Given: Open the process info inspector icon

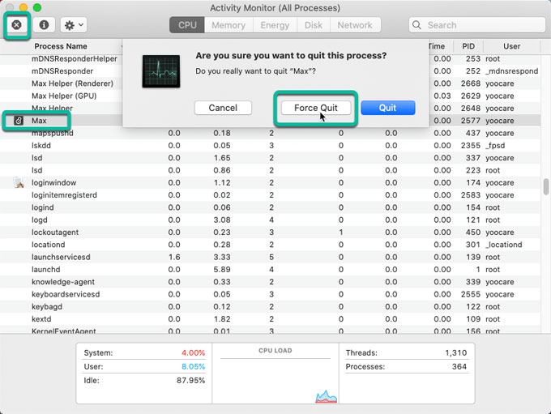Looking at the screenshot, I should 44,25.
